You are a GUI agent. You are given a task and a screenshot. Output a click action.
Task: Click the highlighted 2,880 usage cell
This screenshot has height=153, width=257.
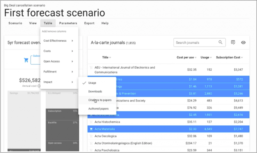pos(208,93)
